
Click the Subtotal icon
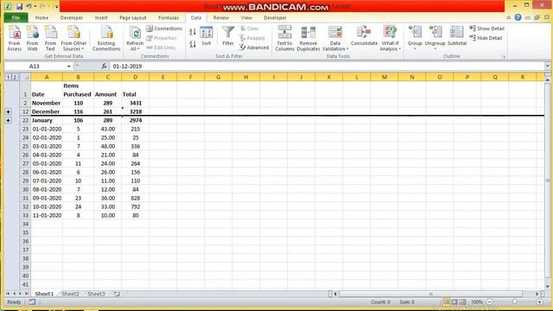(x=457, y=36)
